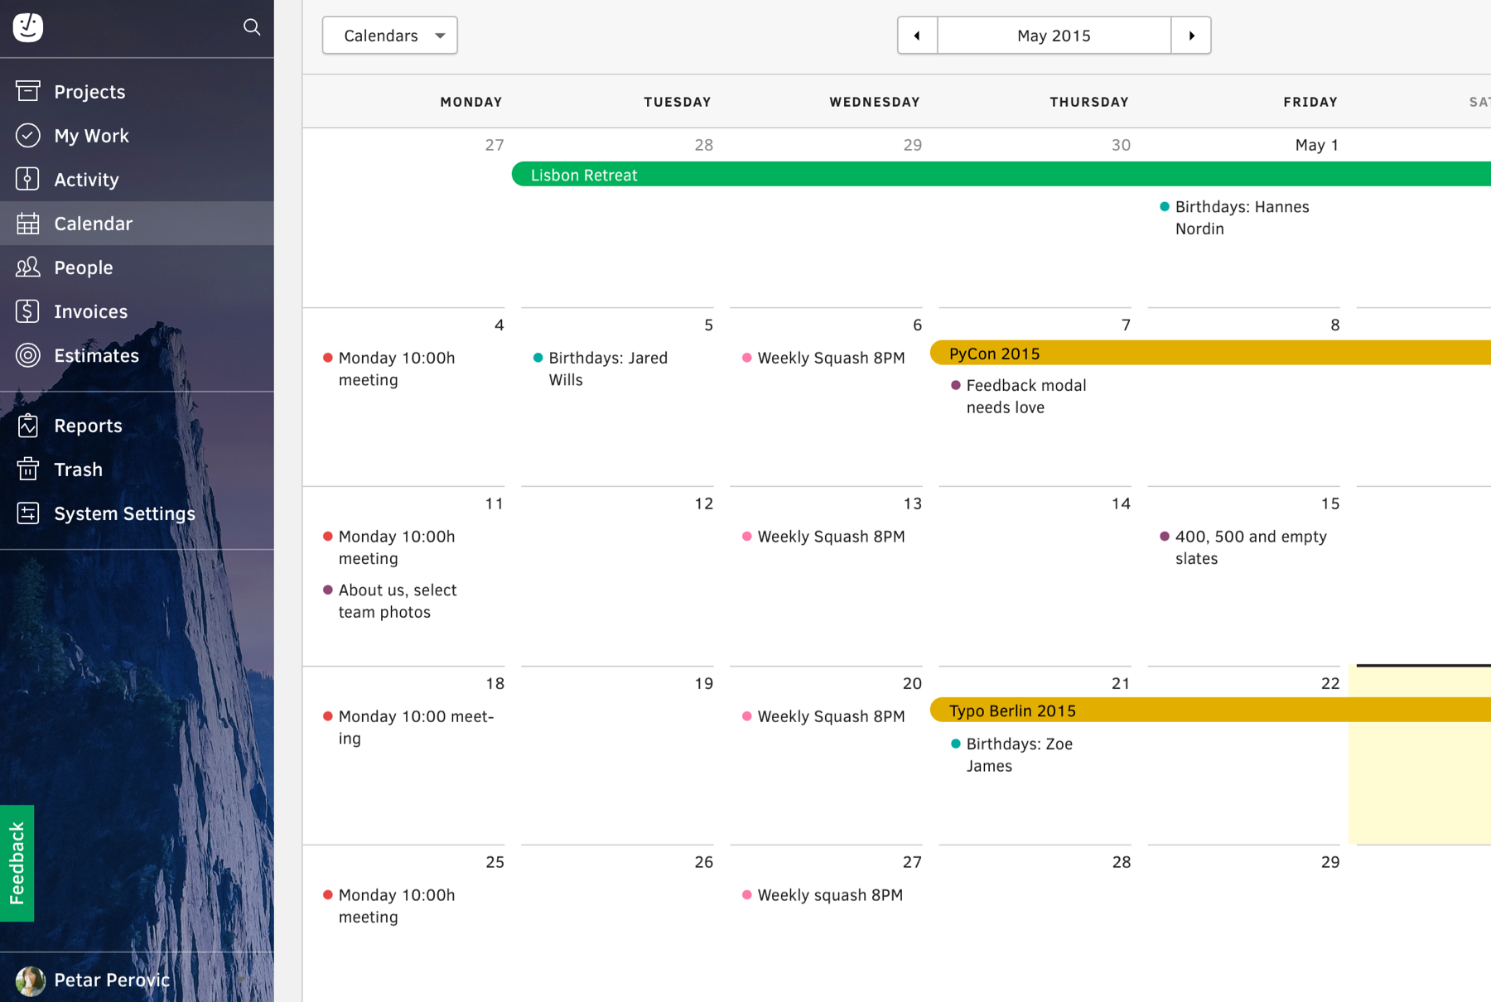This screenshot has width=1491, height=1002.
Task: Open the green Lisbon Retreat event bar
Action: click(x=1001, y=175)
